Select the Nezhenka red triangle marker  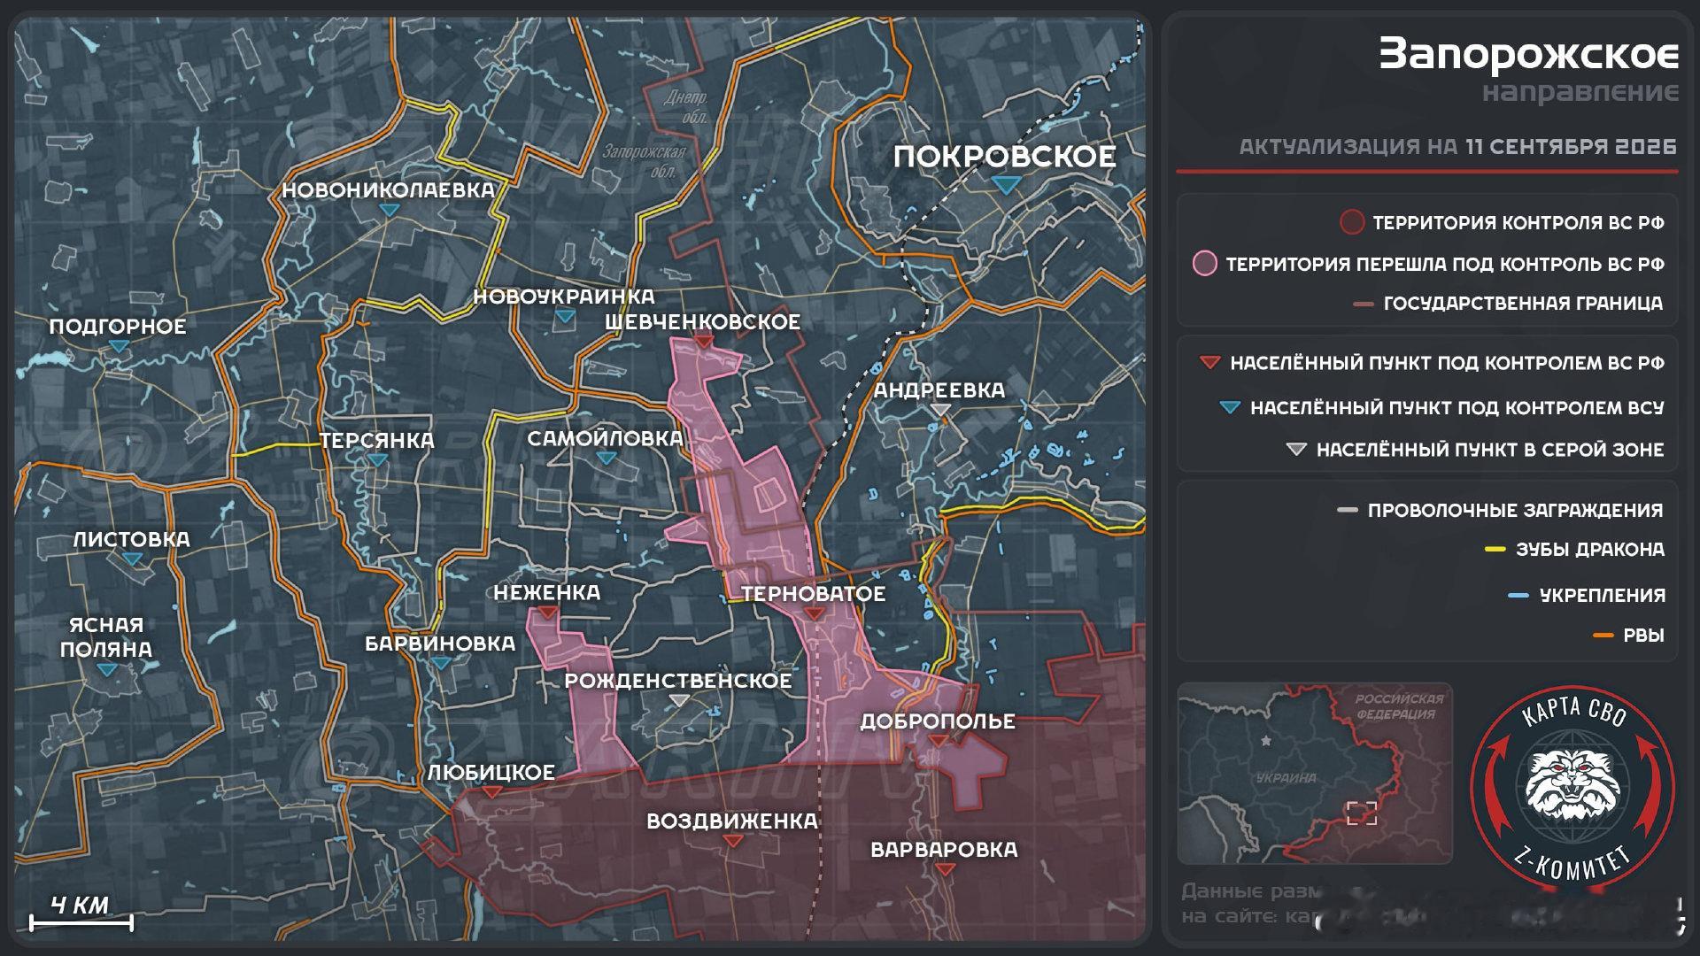point(547,613)
